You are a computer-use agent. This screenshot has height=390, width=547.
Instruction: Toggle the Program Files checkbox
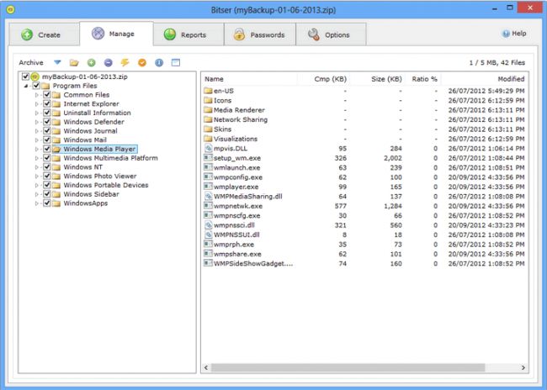36,86
